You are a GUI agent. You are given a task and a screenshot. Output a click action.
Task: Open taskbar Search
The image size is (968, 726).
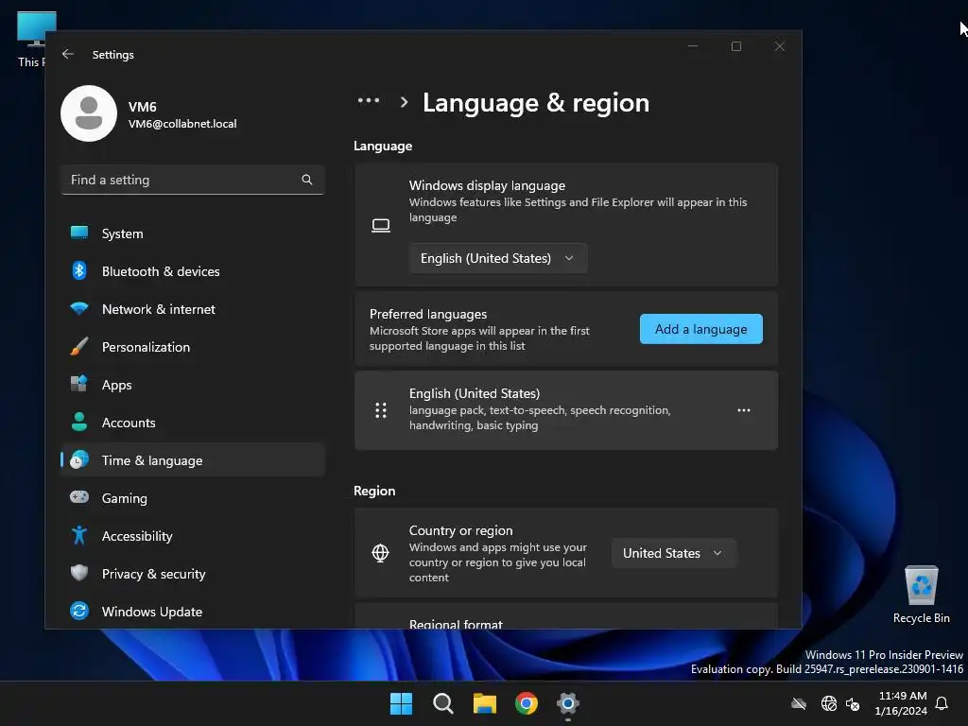442,703
